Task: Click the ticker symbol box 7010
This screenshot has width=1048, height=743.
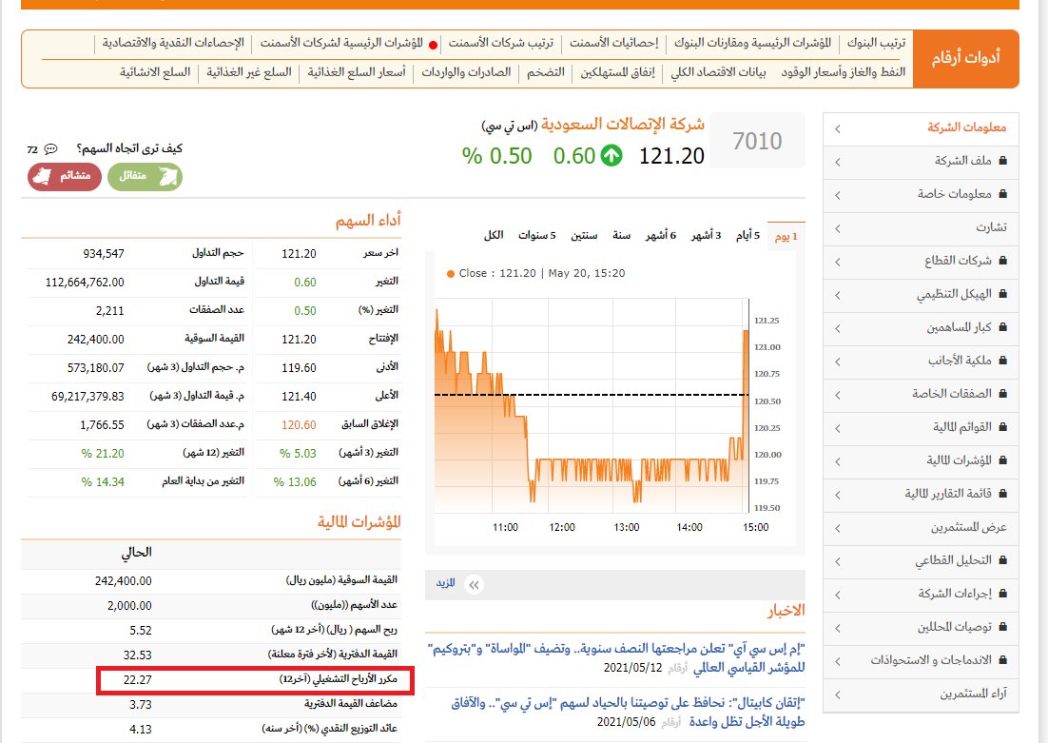Action: [757, 141]
